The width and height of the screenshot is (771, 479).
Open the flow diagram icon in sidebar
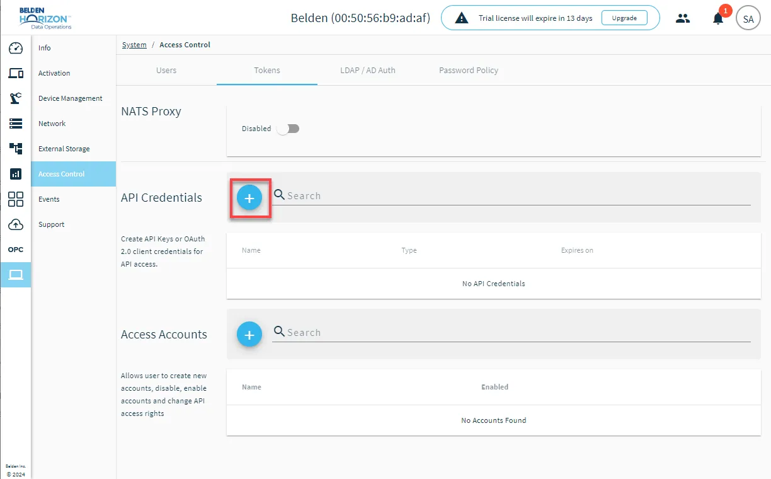click(16, 149)
